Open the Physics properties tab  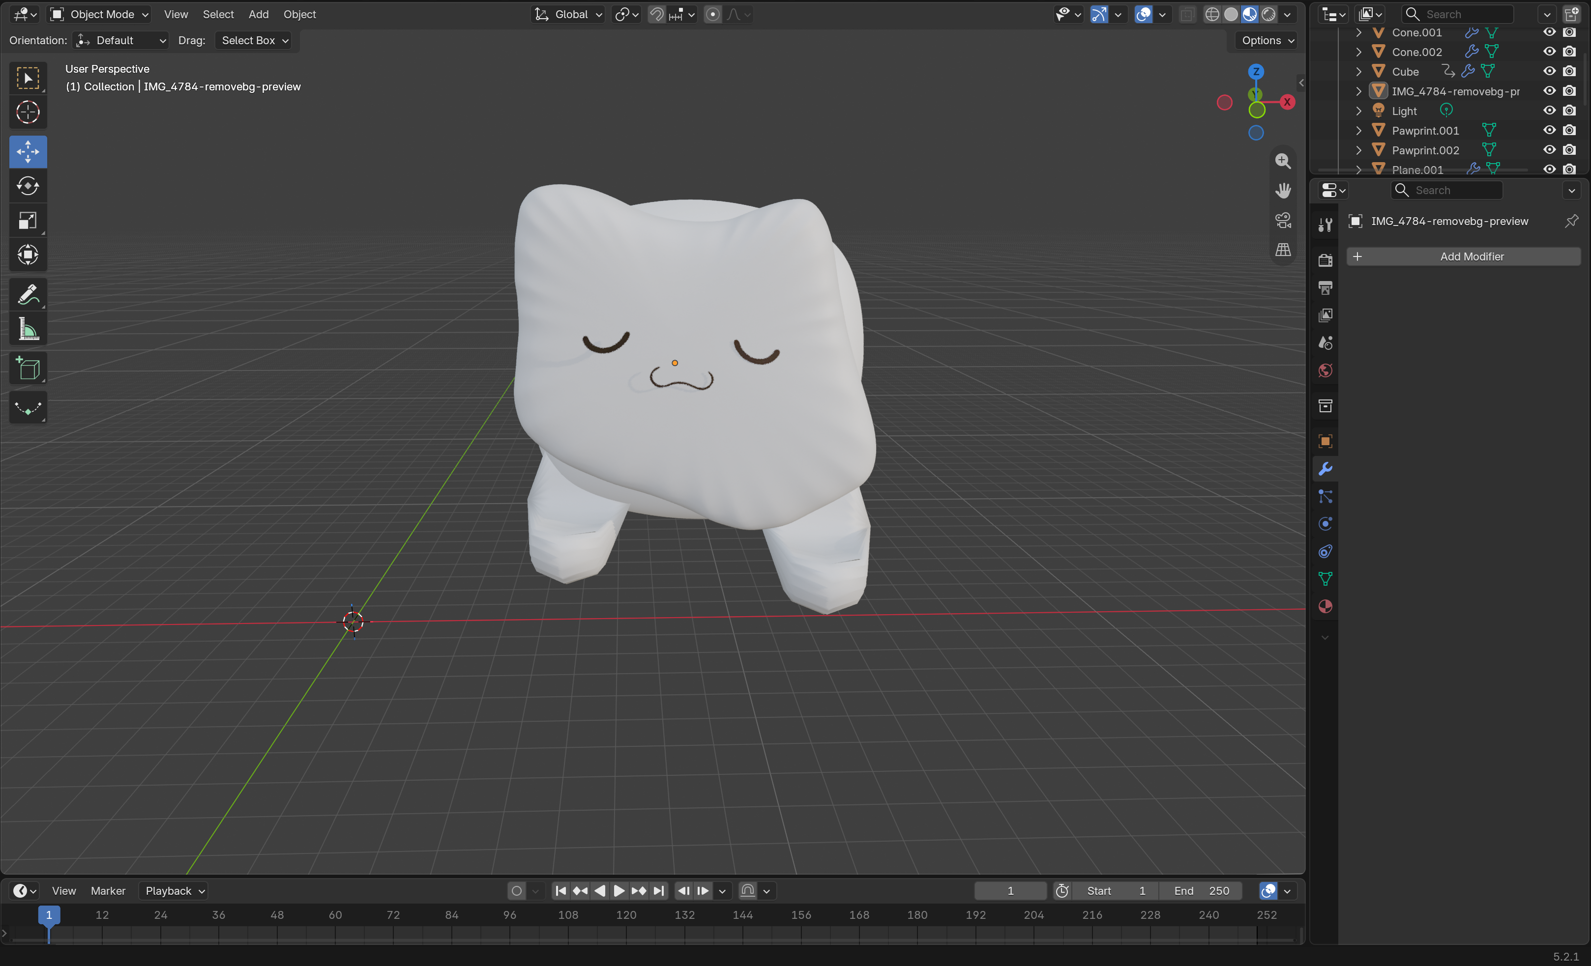coord(1325,524)
